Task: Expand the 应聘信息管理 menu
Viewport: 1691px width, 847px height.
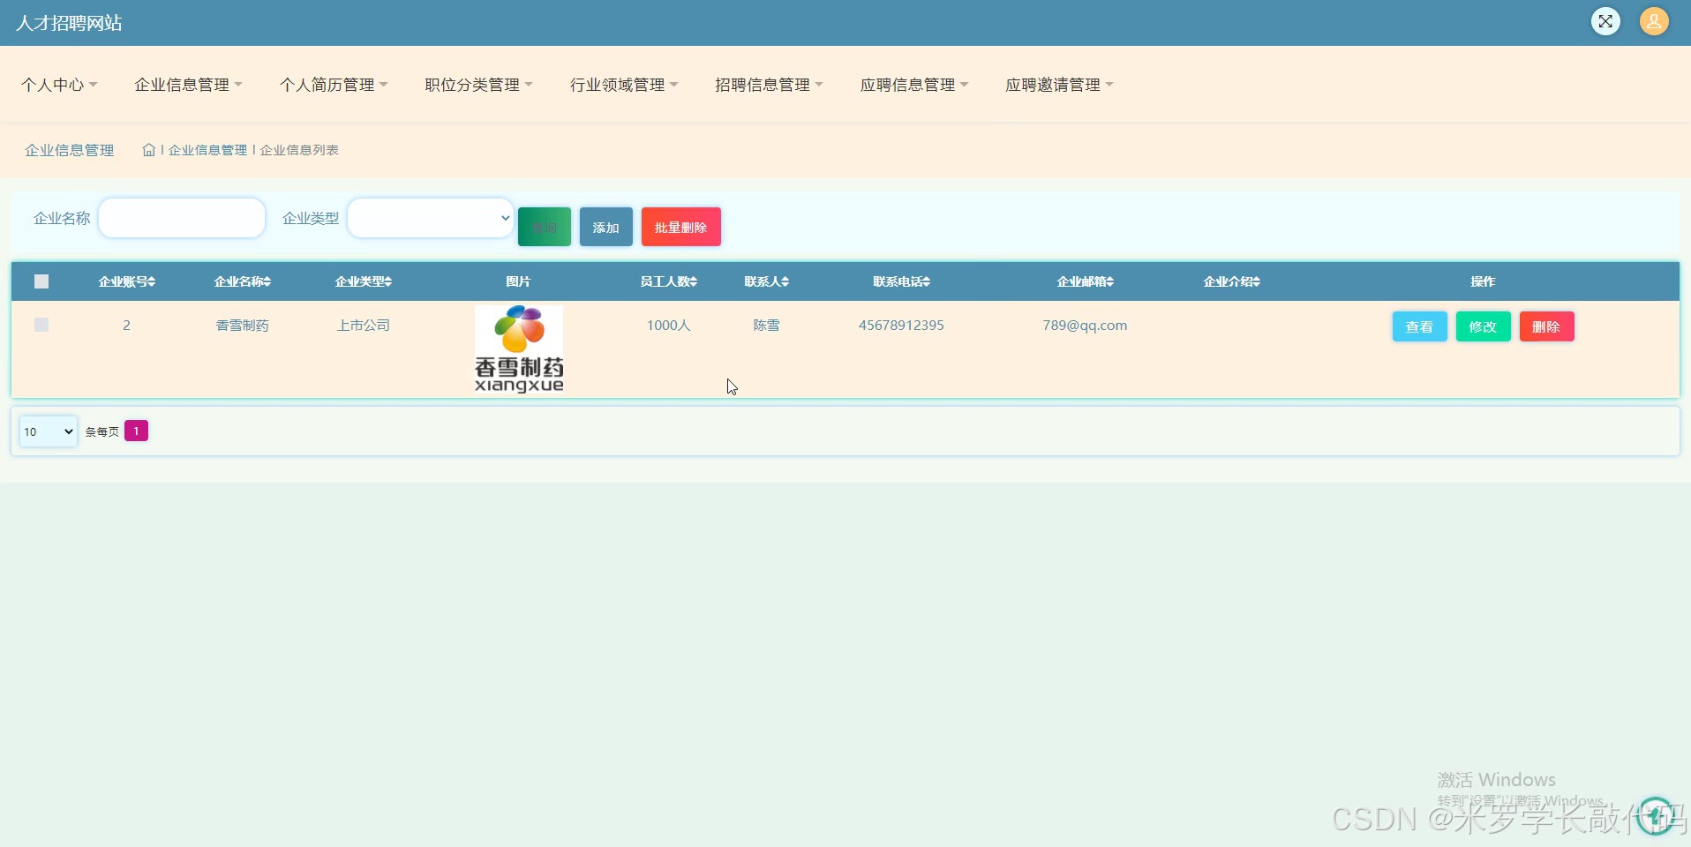Action: click(x=914, y=85)
